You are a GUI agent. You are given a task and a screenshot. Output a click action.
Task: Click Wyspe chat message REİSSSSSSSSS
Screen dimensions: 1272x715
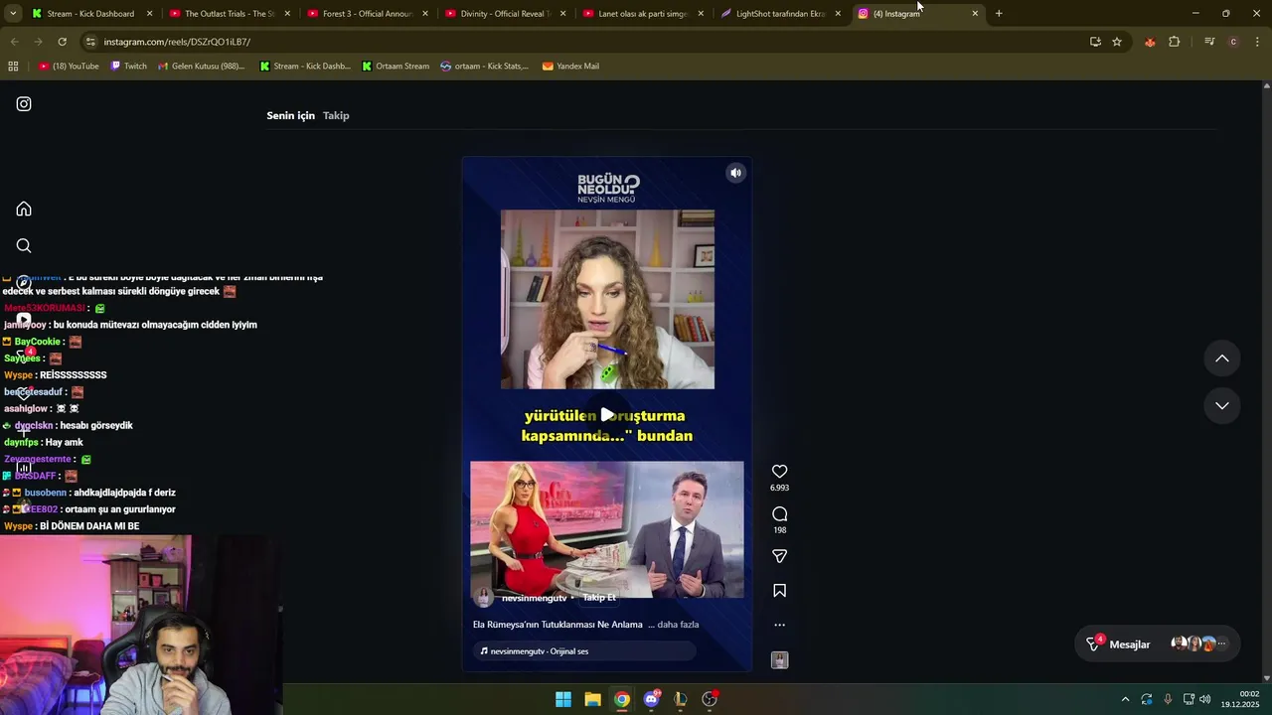click(56, 375)
